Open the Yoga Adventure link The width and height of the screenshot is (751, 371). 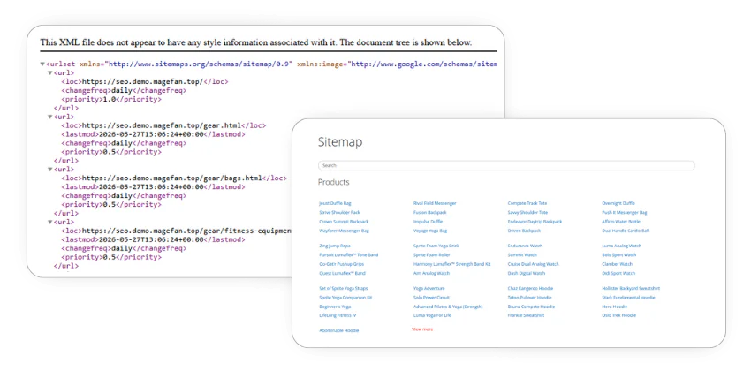(x=429, y=289)
